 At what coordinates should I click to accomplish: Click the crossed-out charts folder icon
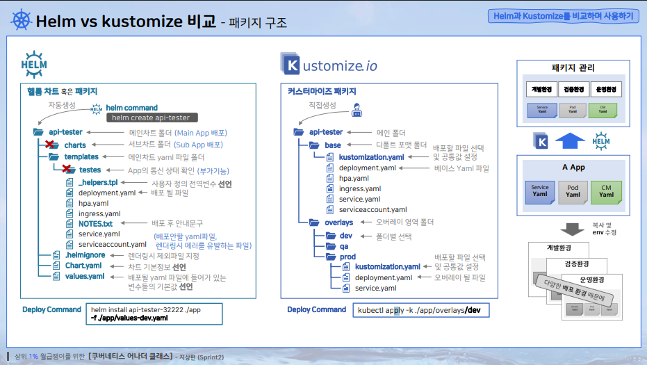point(54,145)
